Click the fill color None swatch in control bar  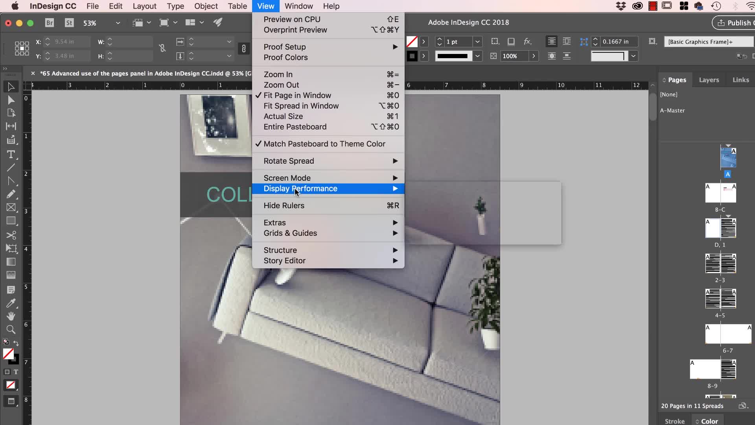pyautogui.click(x=412, y=41)
